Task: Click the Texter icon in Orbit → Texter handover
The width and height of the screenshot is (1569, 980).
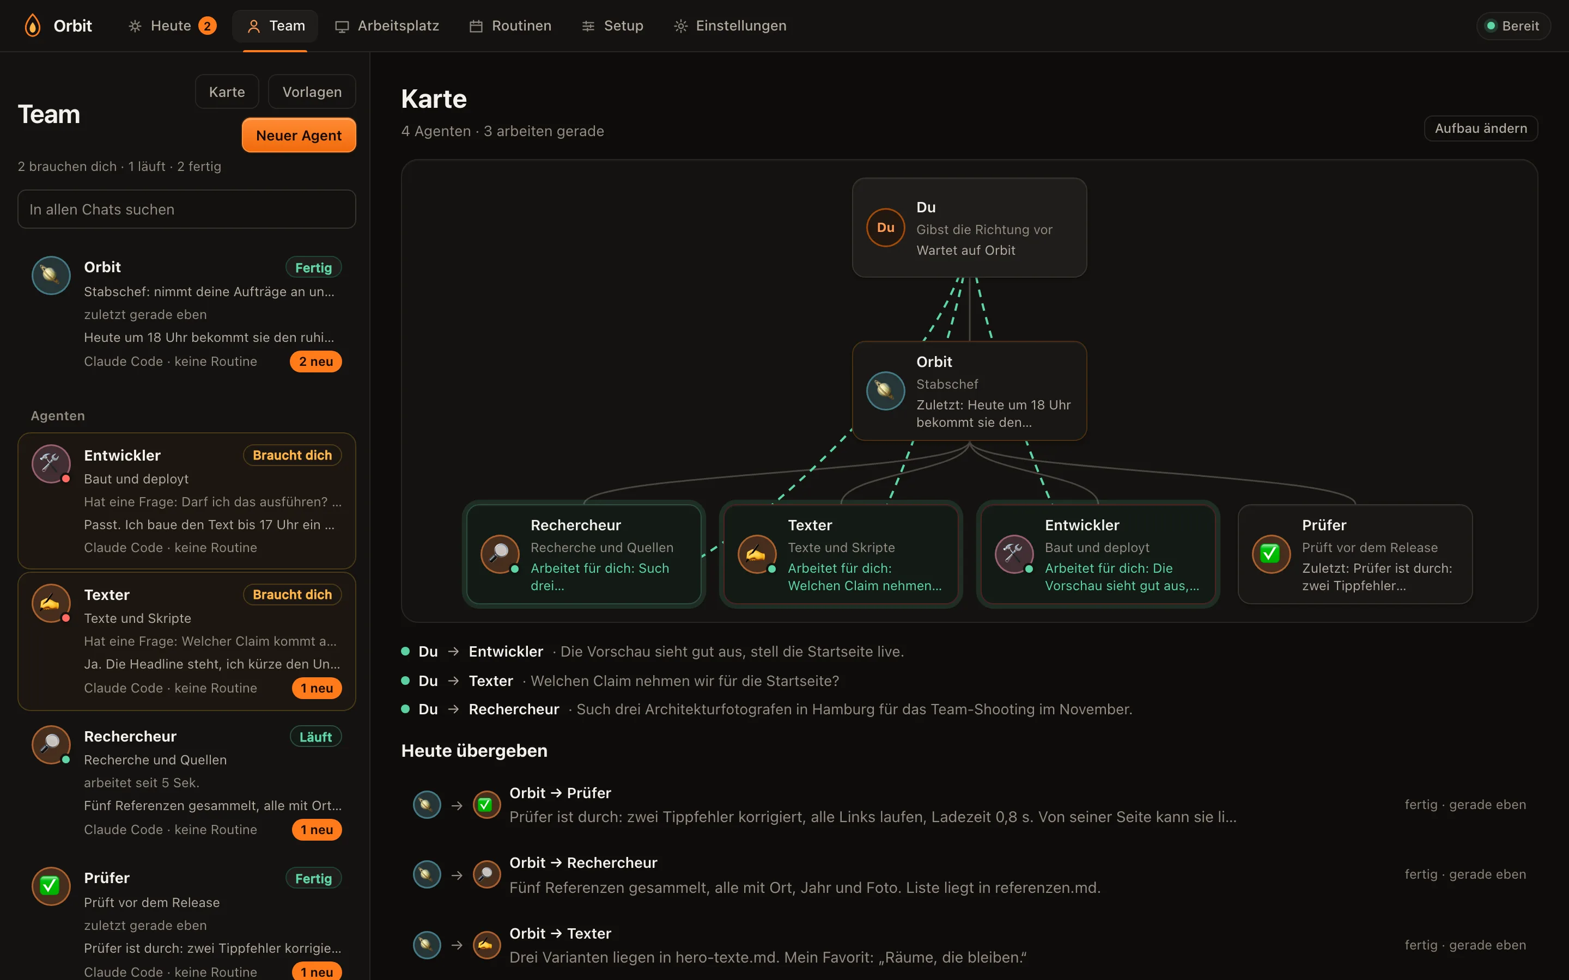Action: (486, 945)
